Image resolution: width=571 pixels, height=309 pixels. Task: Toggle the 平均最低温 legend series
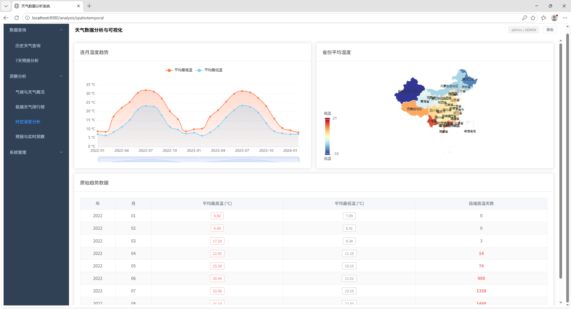click(209, 70)
